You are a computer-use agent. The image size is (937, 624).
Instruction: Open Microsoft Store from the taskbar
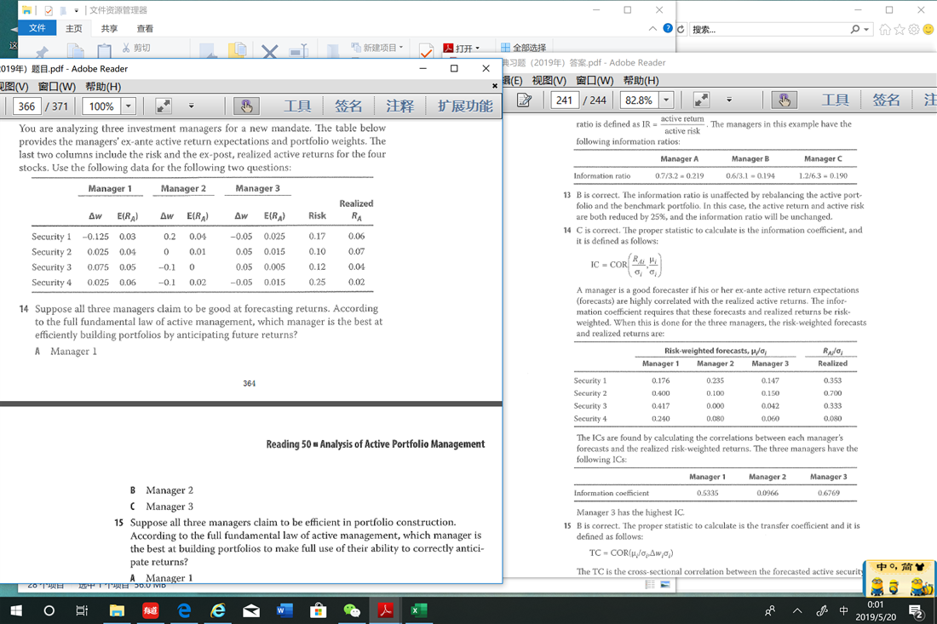[x=318, y=610]
